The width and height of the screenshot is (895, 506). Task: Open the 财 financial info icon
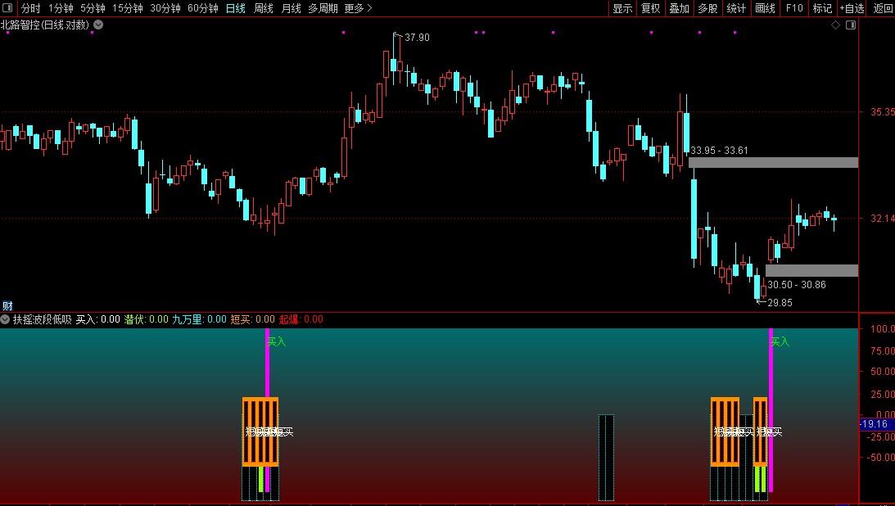point(7,305)
